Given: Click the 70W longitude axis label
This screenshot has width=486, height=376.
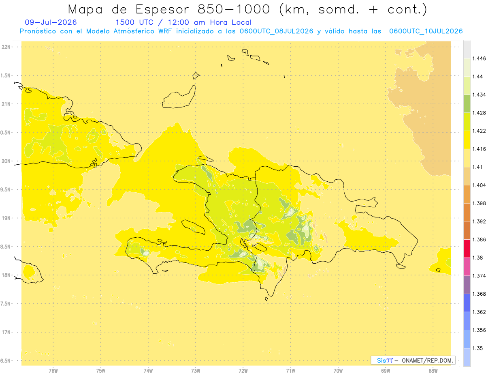Looking at the screenshot, I should pos(338,371).
